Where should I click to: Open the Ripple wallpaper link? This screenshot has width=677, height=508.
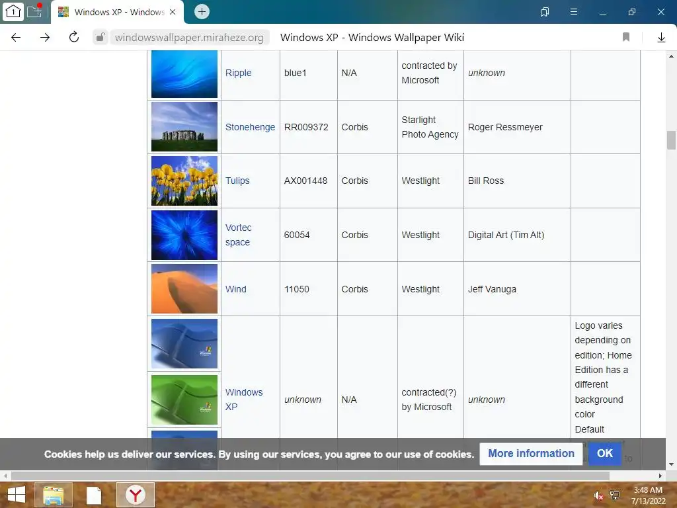[238, 73]
